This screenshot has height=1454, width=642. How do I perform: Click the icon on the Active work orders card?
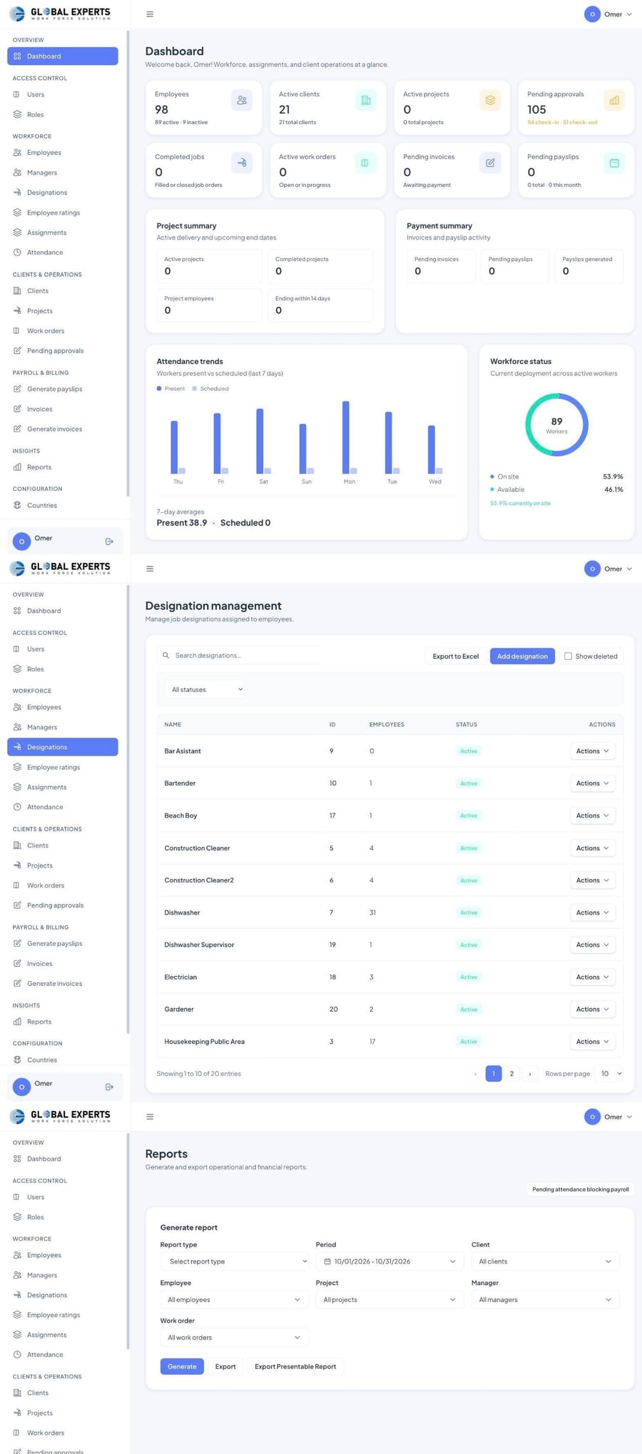365,163
